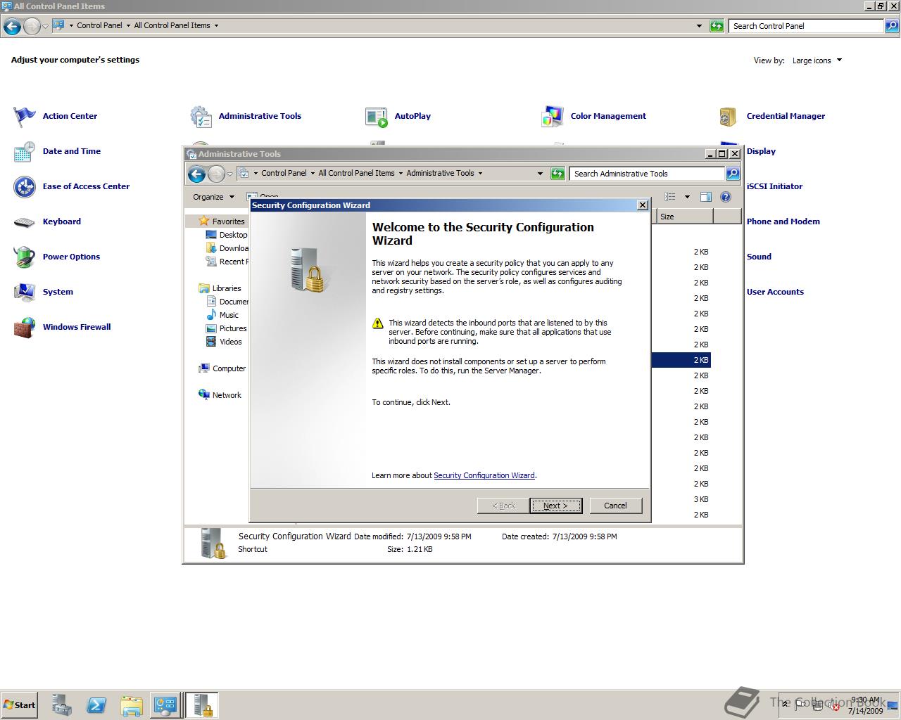Open address bar history dropdown in Control Panel window
Image resolution: width=901 pixels, height=720 pixels.
pyautogui.click(x=699, y=26)
